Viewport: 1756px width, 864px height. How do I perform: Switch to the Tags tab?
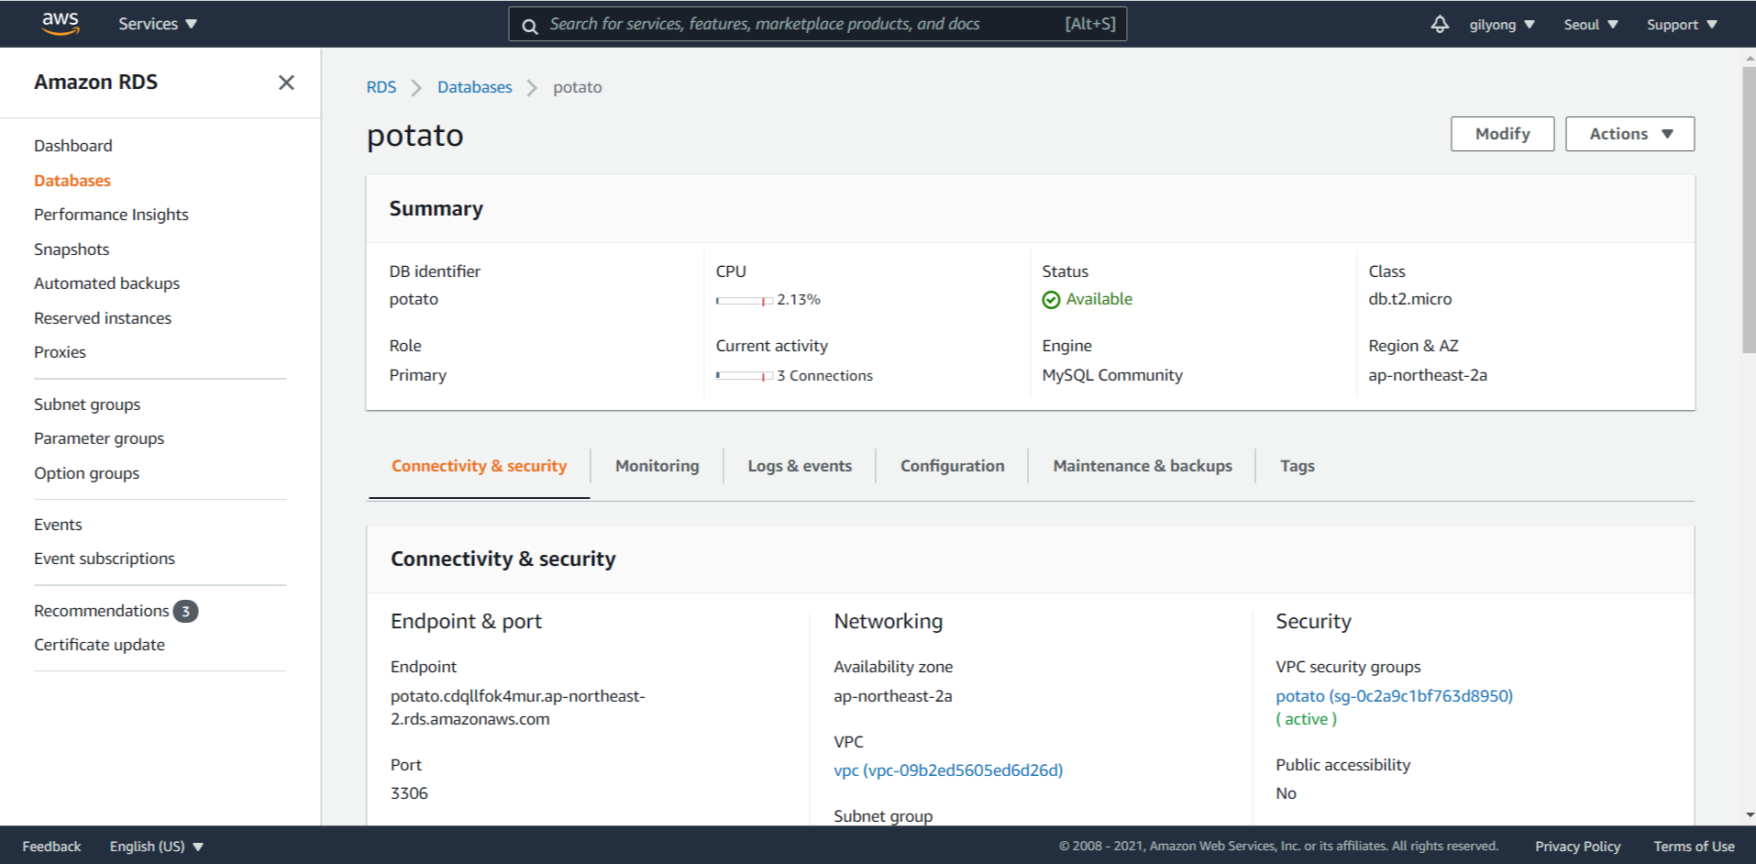coord(1297,466)
